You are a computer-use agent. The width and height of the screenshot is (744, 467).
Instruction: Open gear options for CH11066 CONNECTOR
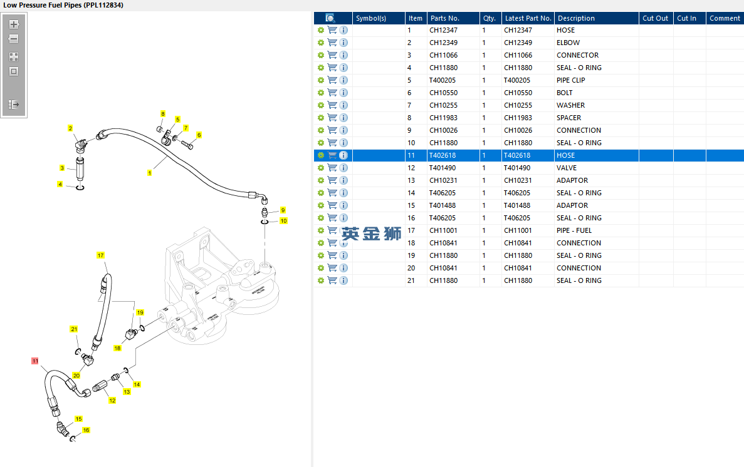tap(321, 55)
